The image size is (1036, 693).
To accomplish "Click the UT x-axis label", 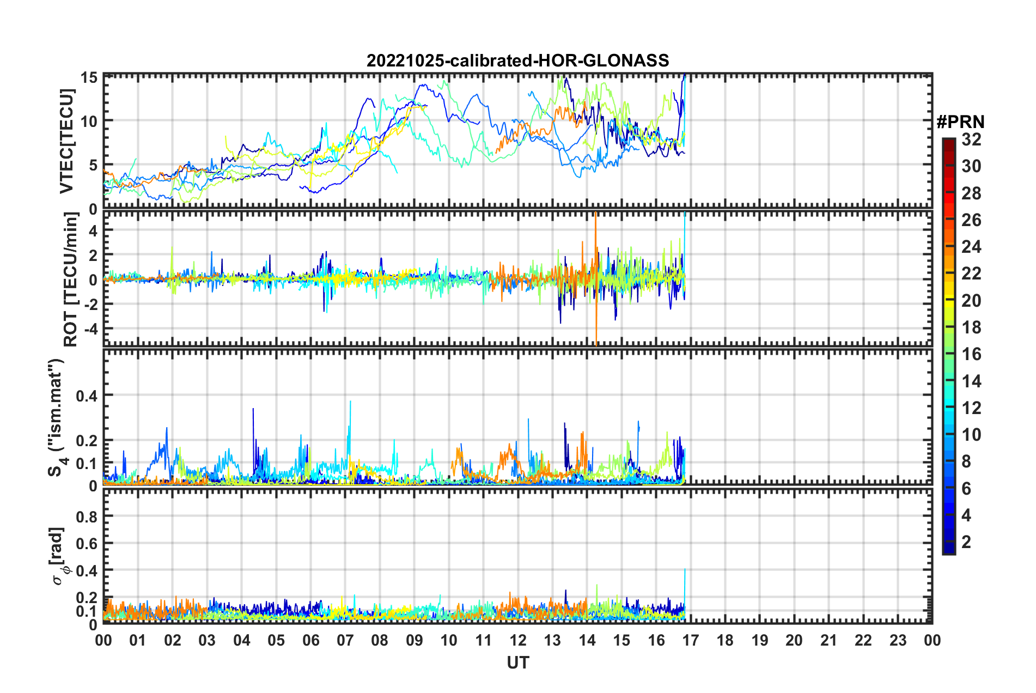I will (x=518, y=662).
